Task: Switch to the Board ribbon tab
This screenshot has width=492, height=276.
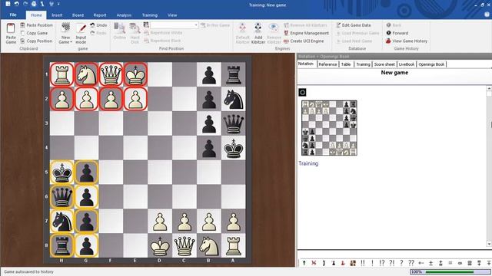Action: (78, 15)
